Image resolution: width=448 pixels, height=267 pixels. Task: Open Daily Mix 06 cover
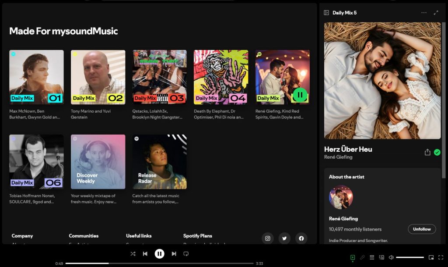coord(36,162)
